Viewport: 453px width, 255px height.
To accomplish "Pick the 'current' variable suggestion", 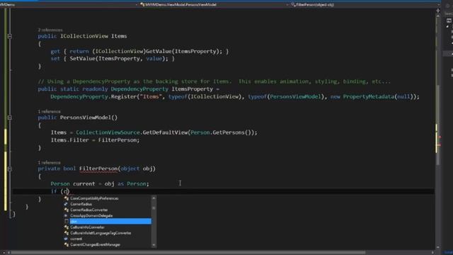I will coord(76,239).
